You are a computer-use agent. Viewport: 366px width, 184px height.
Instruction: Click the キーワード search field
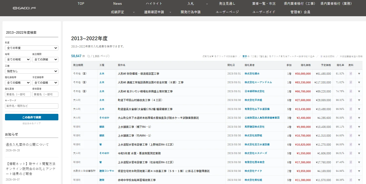click(x=32, y=106)
